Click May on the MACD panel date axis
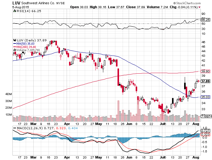 tap(98, 157)
